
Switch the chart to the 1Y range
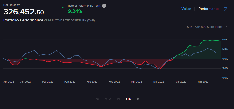click(138, 99)
